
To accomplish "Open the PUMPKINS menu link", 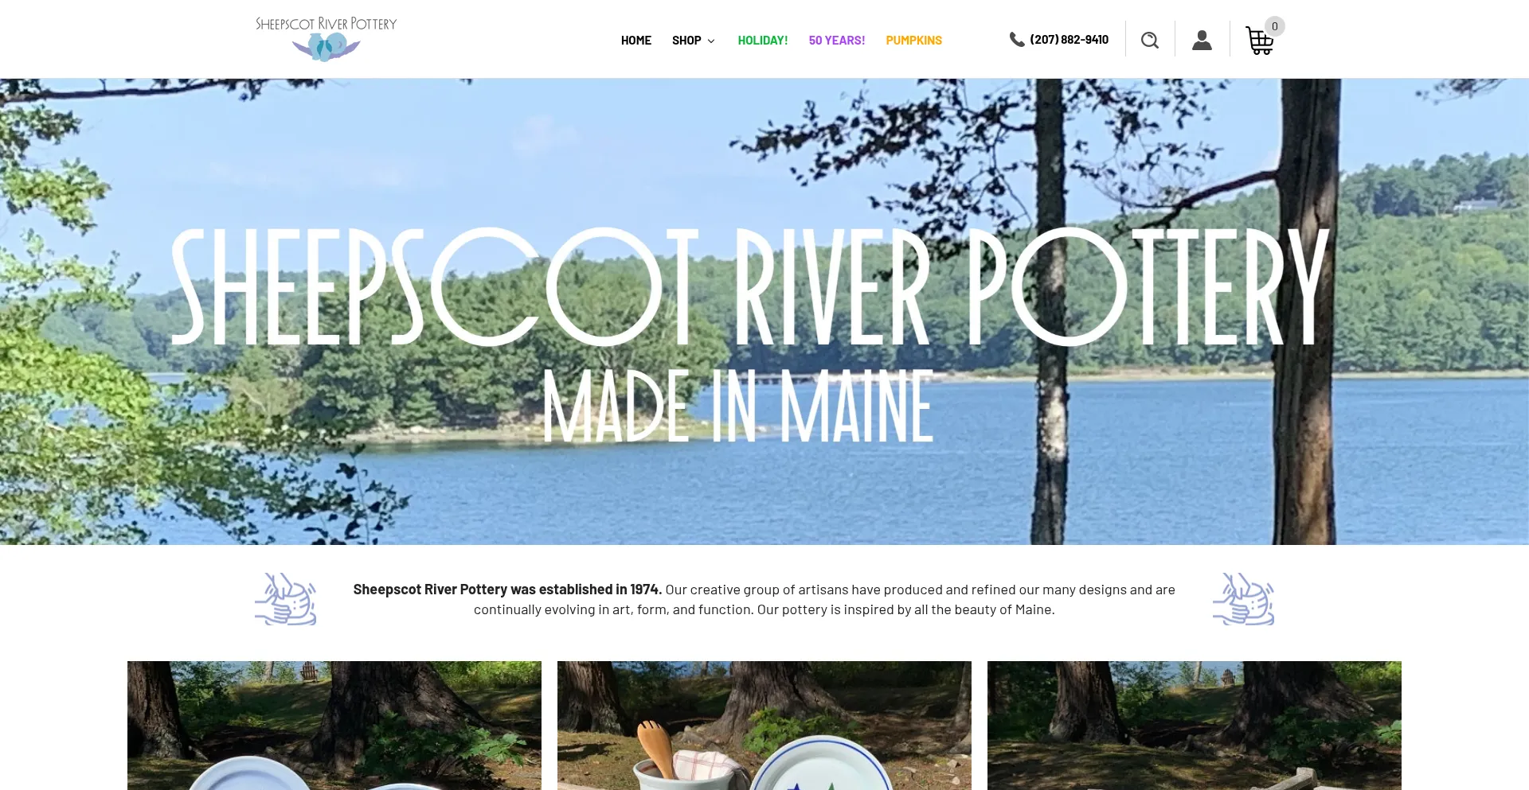I will coord(914,40).
